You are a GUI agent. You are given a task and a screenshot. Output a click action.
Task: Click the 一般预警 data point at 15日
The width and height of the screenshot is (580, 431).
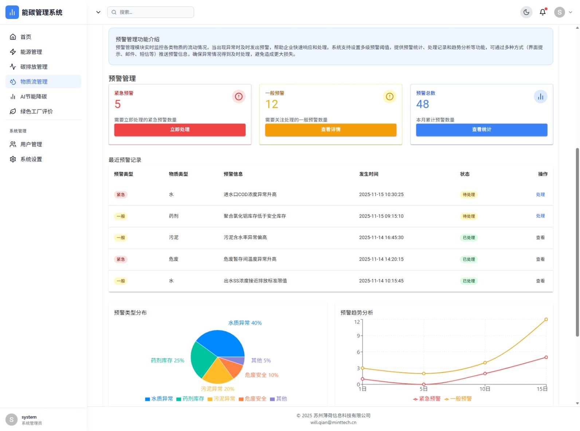(546, 319)
